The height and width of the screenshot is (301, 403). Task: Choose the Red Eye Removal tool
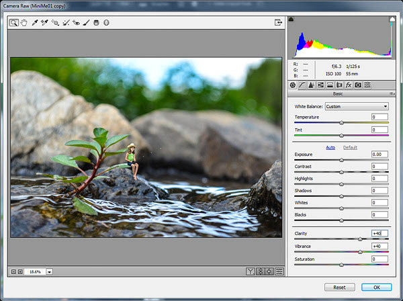tap(76, 22)
